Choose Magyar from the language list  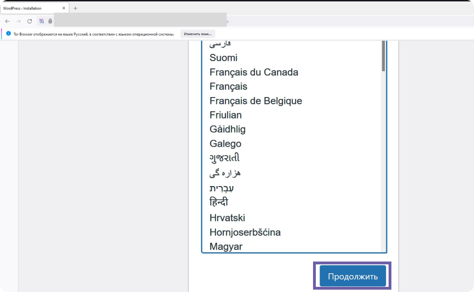click(x=226, y=247)
